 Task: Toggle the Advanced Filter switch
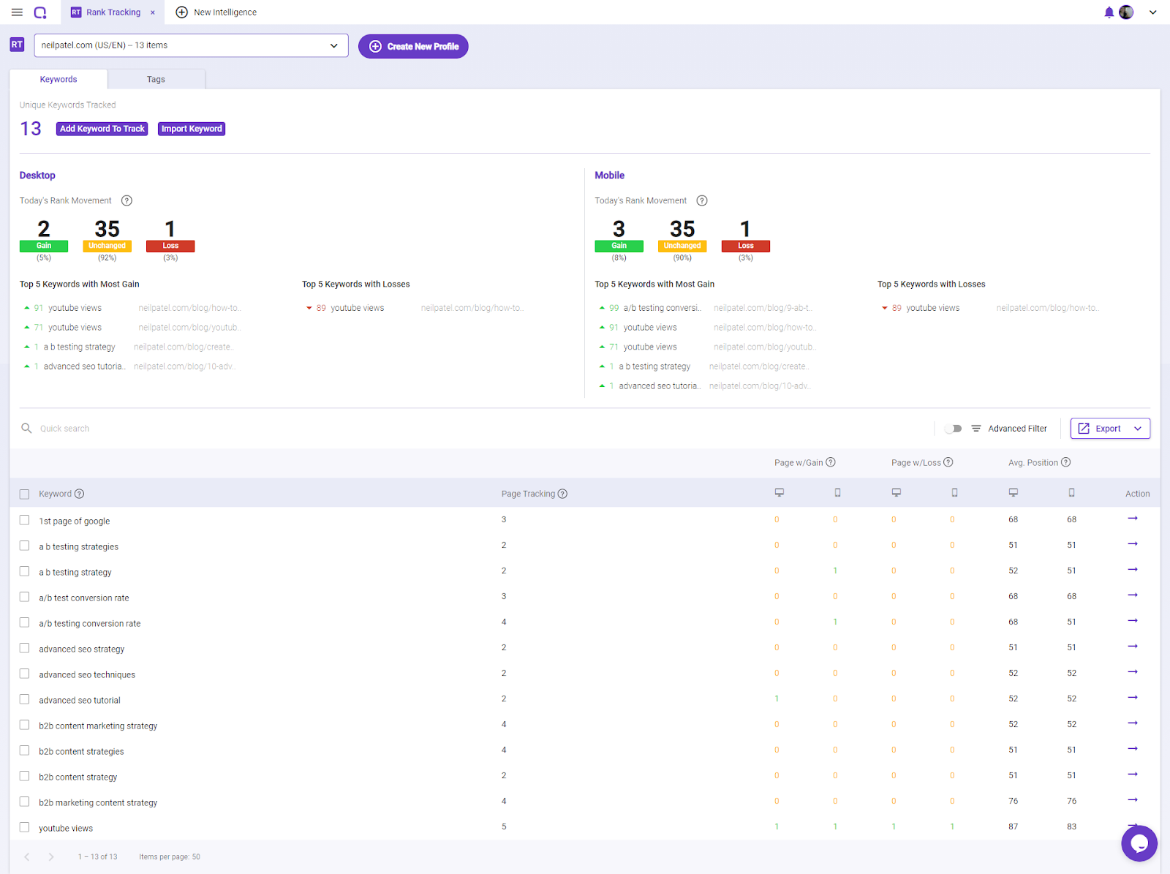pos(954,429)
